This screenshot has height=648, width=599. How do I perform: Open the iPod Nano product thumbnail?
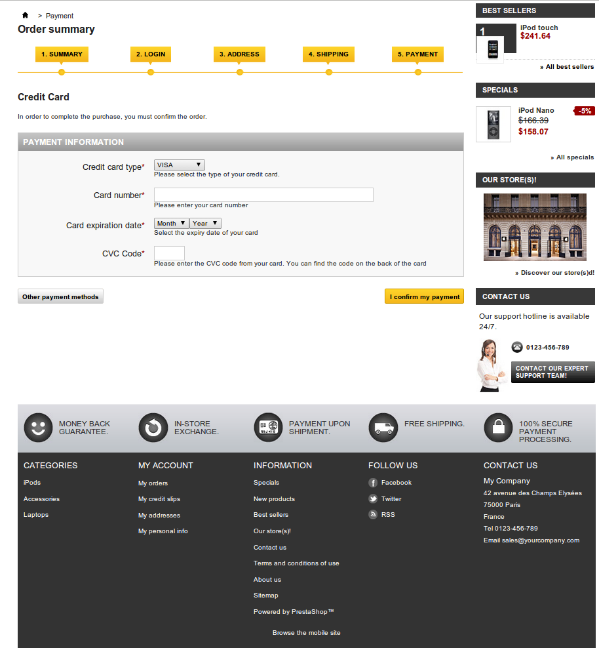coord(493,124)
